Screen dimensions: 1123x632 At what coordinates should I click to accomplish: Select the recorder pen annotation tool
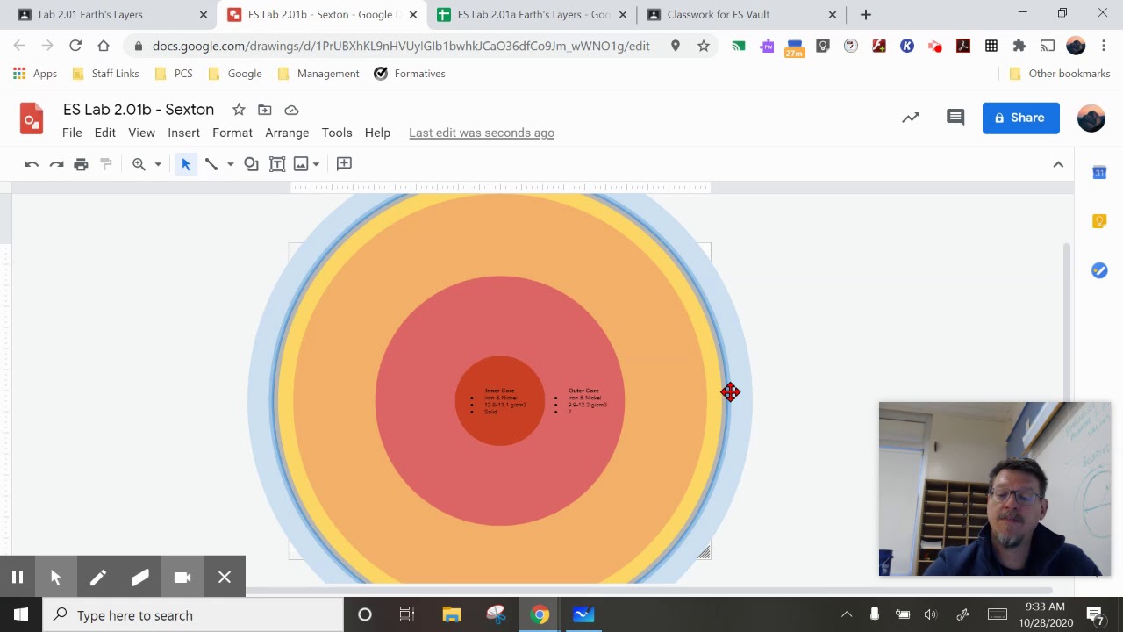(97, 577)
